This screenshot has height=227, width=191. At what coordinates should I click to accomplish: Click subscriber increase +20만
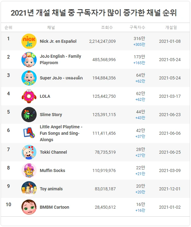[140, 192]
